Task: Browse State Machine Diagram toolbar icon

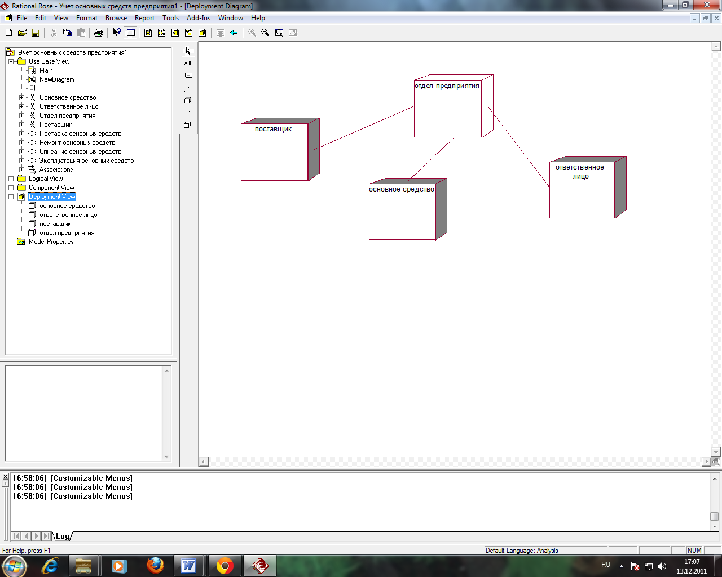Action: click(189, 33)
